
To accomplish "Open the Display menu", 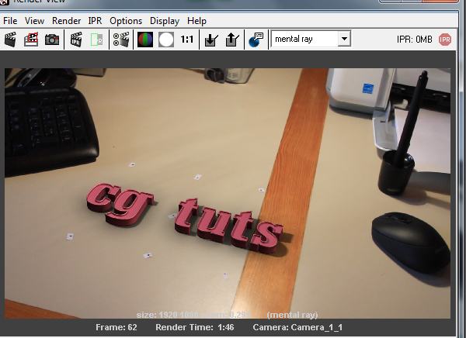I will 165,21.
